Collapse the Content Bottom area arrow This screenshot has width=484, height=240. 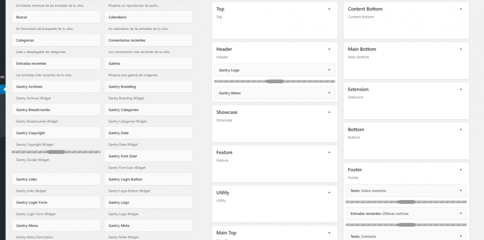coord(461,9)
